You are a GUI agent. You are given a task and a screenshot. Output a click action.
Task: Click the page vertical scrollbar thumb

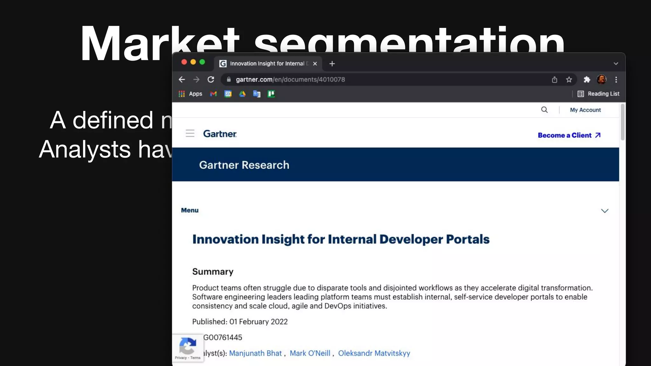click(x=622, y=122)
